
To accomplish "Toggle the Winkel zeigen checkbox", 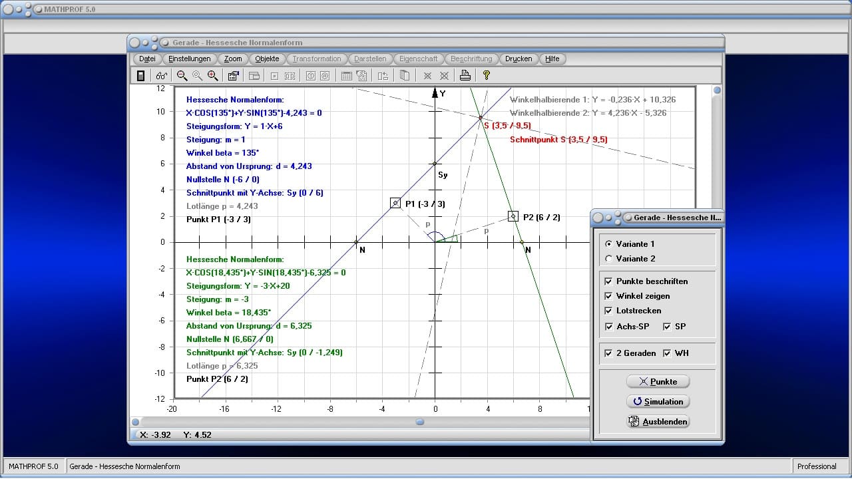I will (x=608, y=296).
